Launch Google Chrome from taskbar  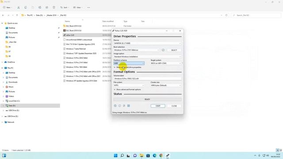pyautogui.click(x=161, y=155)
